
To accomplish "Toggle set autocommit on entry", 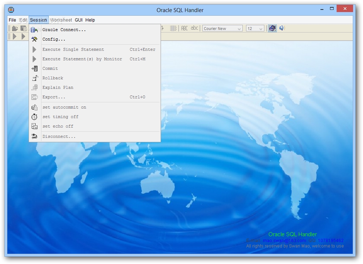I will point(95,107).
